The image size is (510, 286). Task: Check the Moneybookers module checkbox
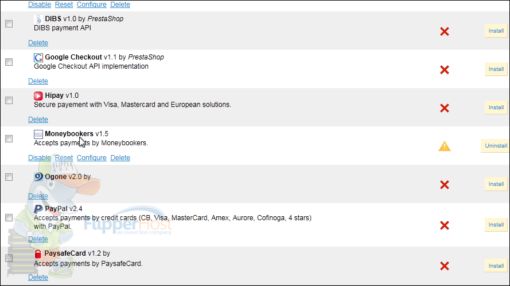9,138
